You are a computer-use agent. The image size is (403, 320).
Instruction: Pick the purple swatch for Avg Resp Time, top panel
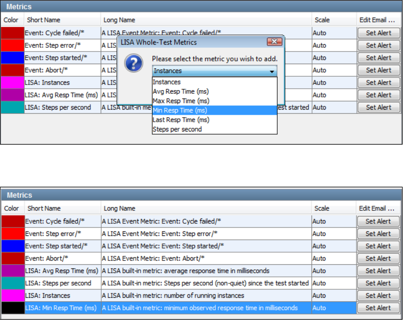pos(13,95)
